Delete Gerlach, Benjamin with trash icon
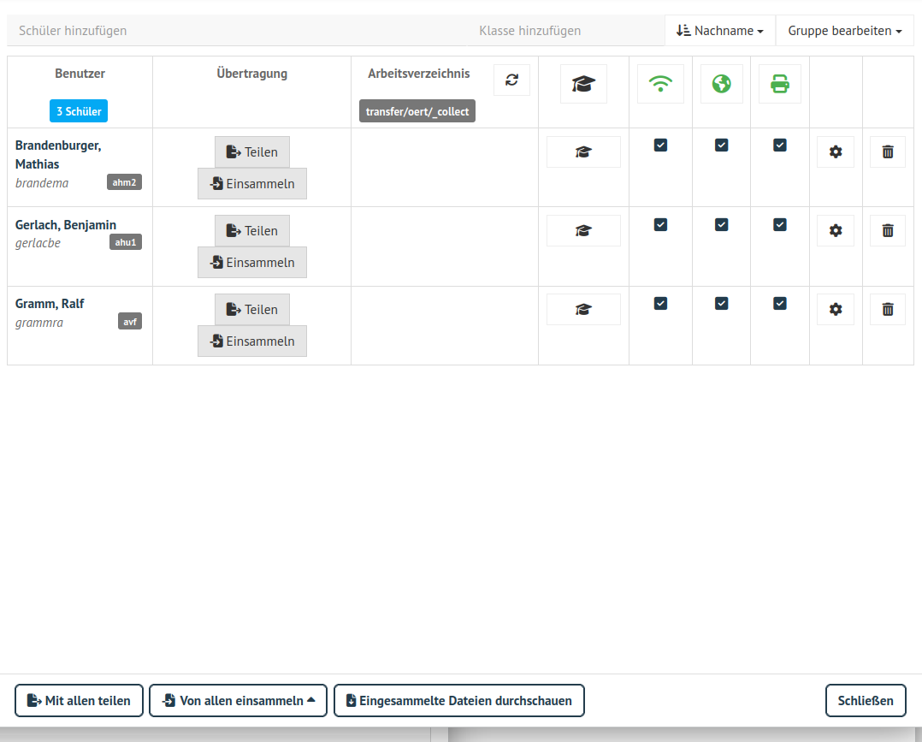 click(x=888, y=231)
